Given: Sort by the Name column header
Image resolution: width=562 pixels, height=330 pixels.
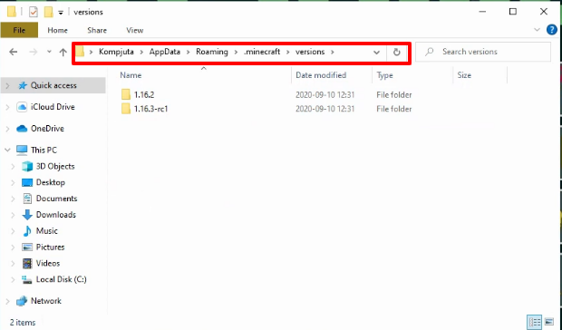Looking at the screenshot, I should [x=131, y=75].
